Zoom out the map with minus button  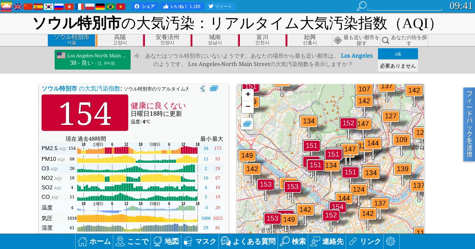pyautogui.click(x=248, y=106)
